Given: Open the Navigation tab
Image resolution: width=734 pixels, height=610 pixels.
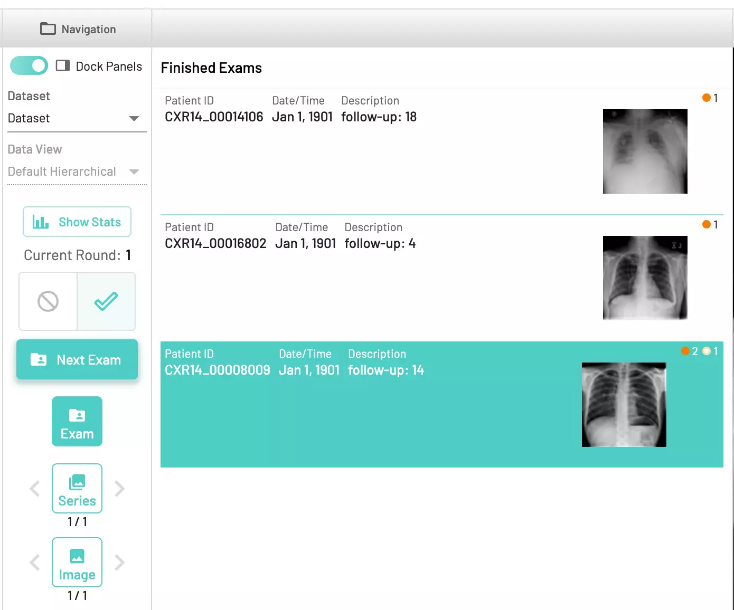Looking at the screenshot, I should click(x=78, y=29).
